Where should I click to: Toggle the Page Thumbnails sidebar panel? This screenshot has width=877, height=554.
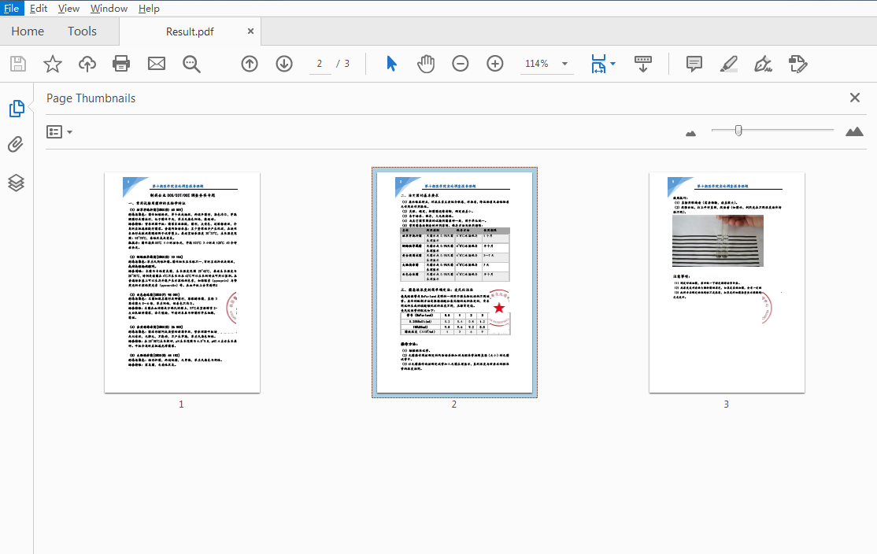pyautogui.click(x=17, y=109)
